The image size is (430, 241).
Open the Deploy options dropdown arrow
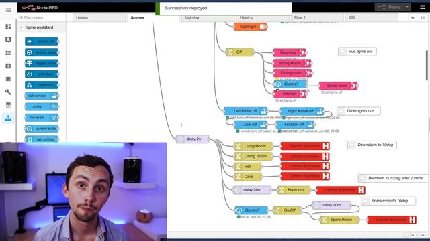(407, 7)
